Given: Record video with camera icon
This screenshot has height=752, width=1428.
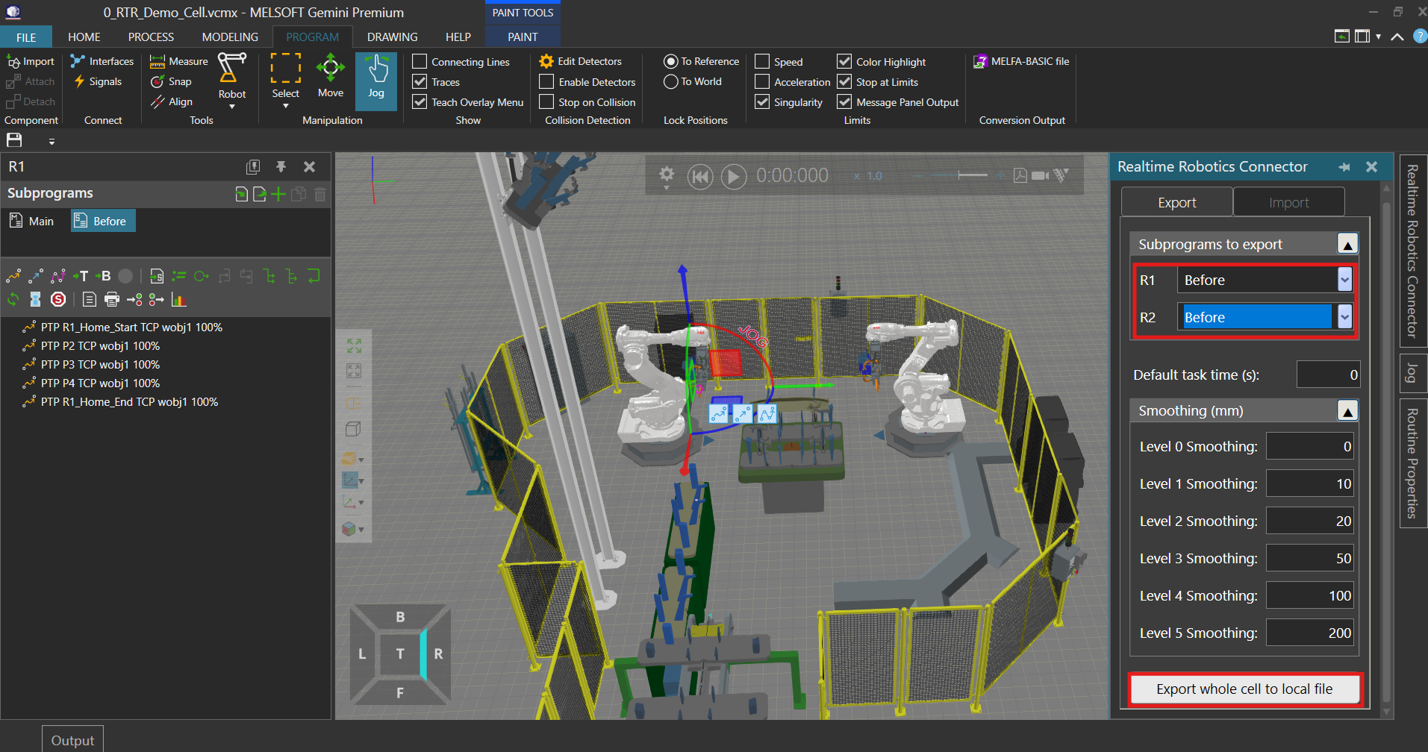Looking at the screenshot, I should [x=1040, y=175].
